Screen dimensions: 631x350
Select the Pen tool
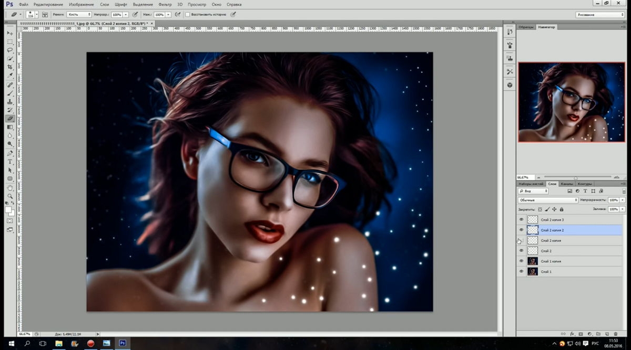click(10, 153)
